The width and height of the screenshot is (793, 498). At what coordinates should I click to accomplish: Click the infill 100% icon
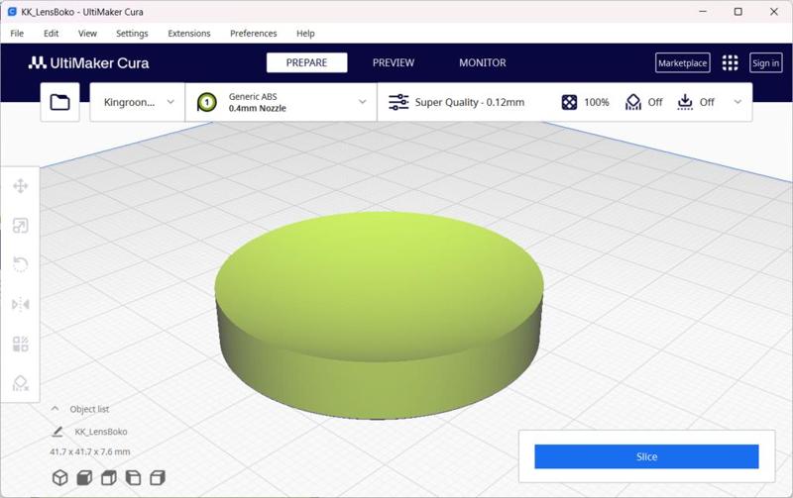(569, 102)
